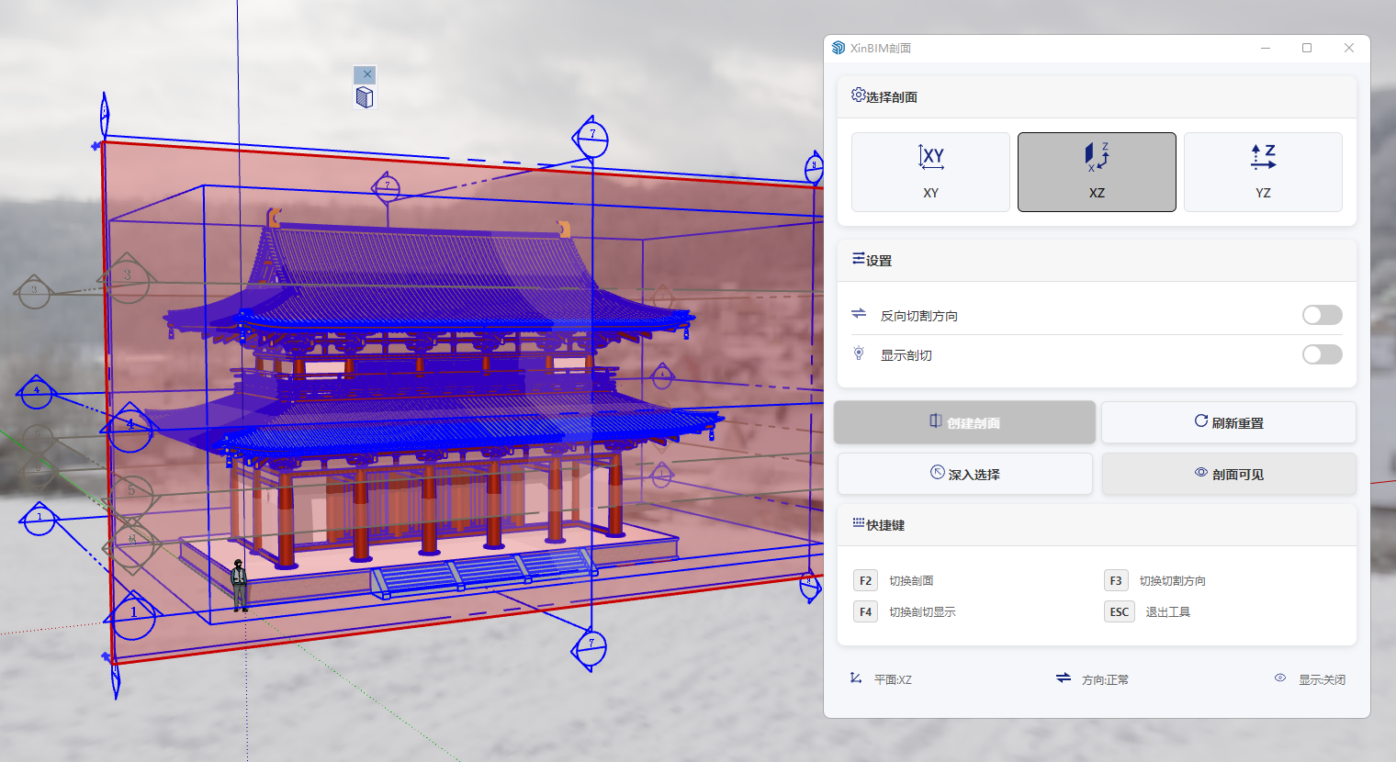The width and height of the screenshot is (1396, 762).
Task: Toggle 剖面可见 visibility button
Action: tap(1229, 474)
